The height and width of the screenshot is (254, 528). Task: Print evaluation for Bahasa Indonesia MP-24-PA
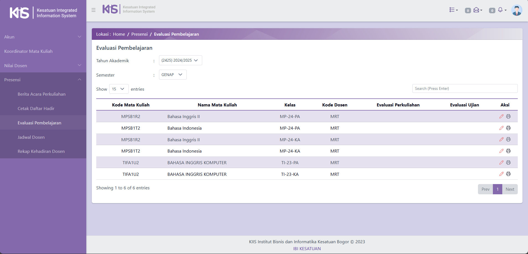click(x=508, y=128)
